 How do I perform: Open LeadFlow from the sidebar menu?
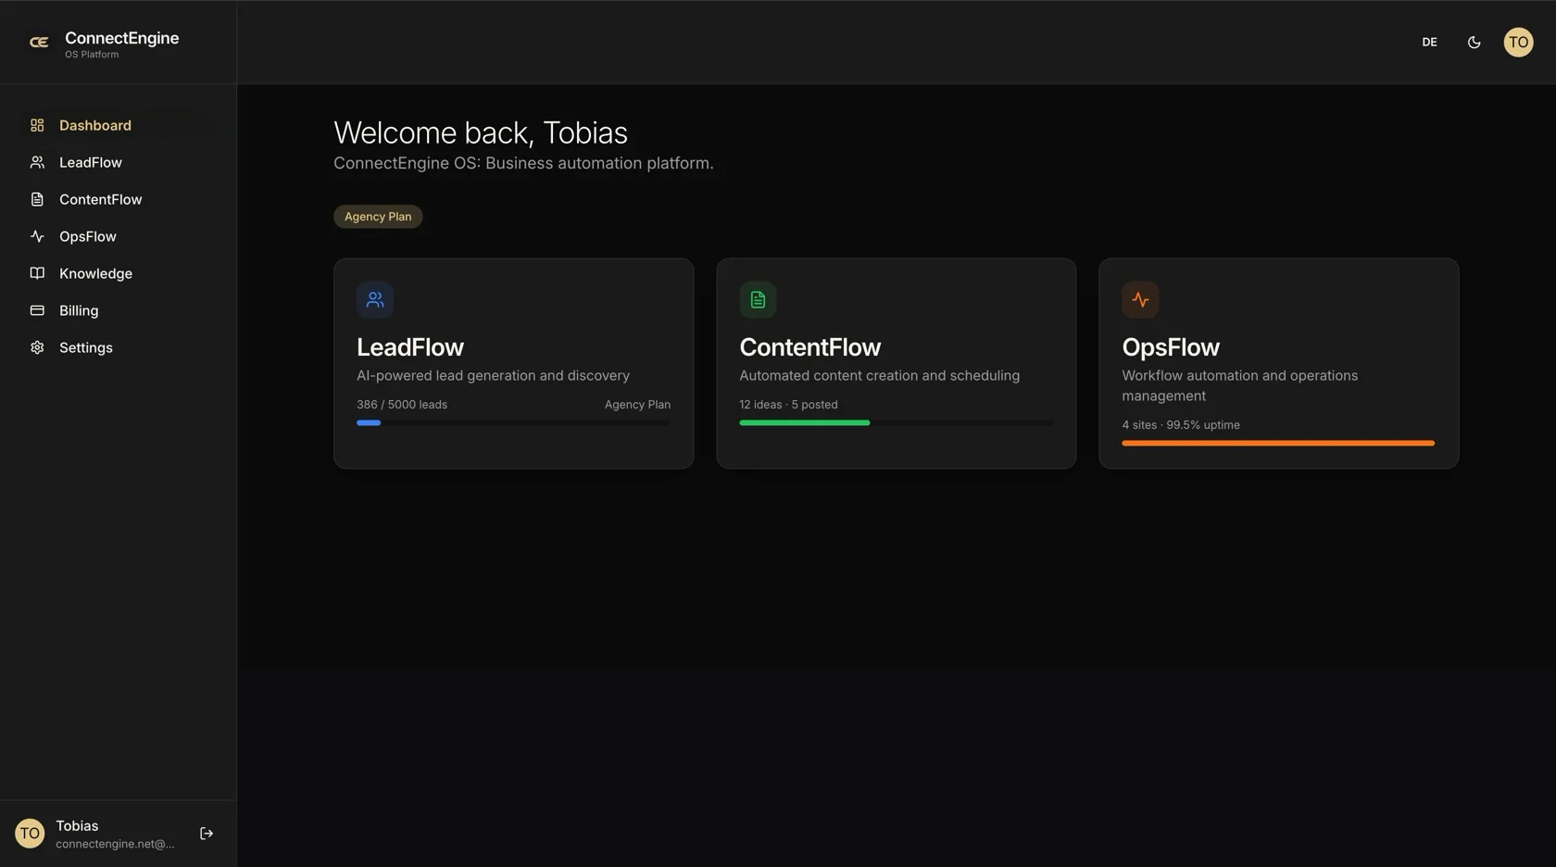click(x=90, y=163)
